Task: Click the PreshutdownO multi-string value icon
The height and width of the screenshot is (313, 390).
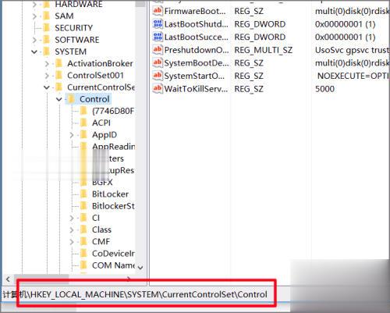Action: (158, 50)
